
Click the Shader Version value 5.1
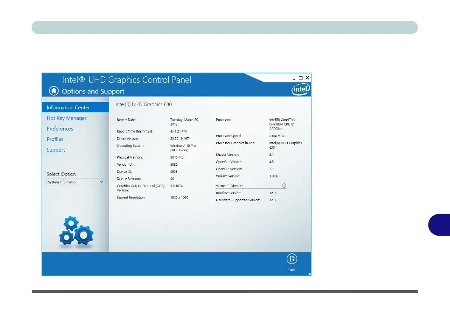tap(271, 154)
